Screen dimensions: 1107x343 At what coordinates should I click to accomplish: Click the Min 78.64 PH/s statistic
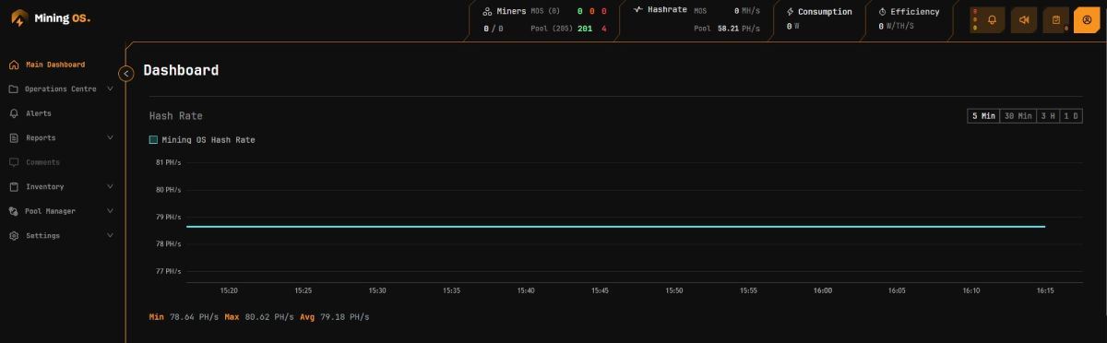184,317
